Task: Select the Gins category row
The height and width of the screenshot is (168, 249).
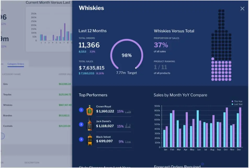Action: point(5,84)
